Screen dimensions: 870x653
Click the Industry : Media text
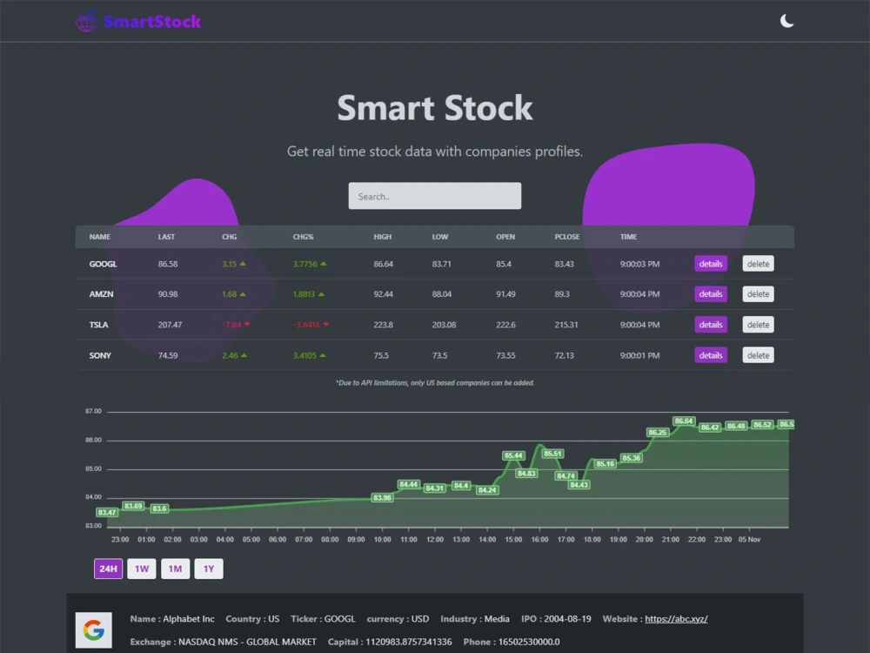pyautogui.click(x=475, y=618)
